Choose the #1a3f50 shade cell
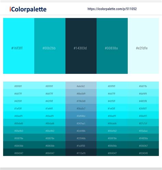 81,145
